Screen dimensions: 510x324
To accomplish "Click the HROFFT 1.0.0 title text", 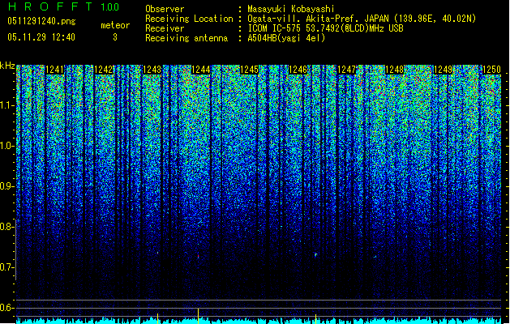I will [x=64, y=6].
